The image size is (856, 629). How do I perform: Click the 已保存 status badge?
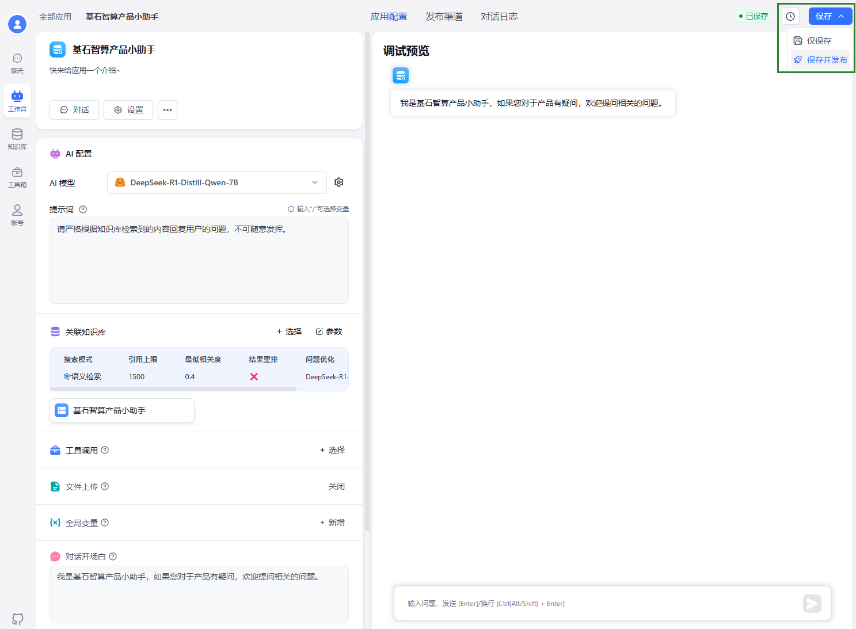[x=754, y=16]
